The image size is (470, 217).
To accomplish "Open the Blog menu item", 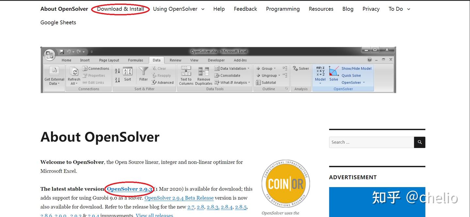I will (x=348, y=9).
